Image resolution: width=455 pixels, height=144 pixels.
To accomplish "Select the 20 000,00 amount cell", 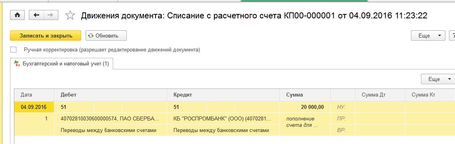I will pyautogui.click(x=305, y=107).
